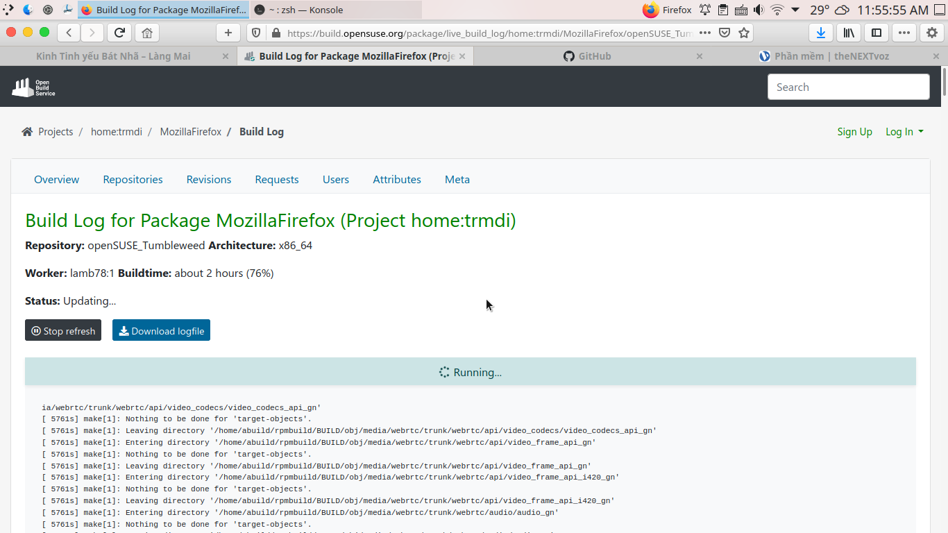Switch to zsh Konsole task in panel
This screenshot has height=533, width=948.
336,10
